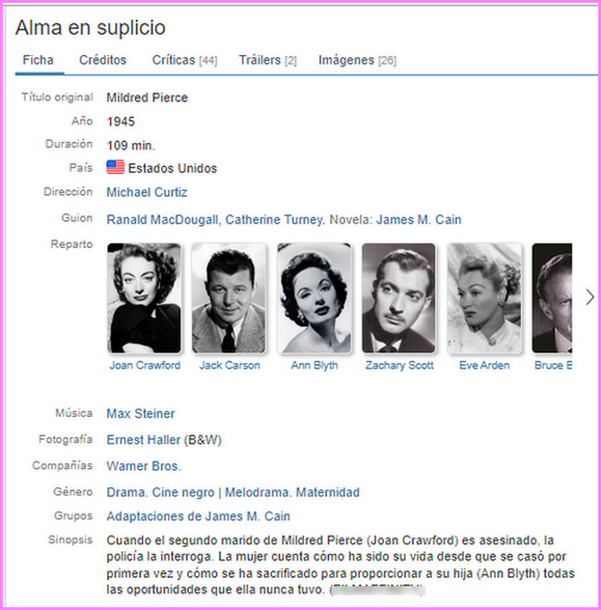Click the United States flag icon
This screenshot has height=610, width=601.
coord(115,168)
